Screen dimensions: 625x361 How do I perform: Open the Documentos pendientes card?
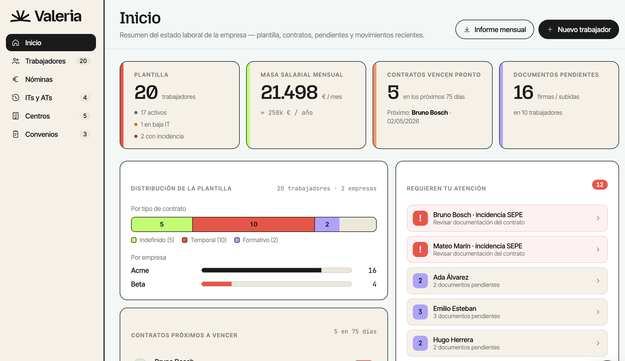(559, 105)
